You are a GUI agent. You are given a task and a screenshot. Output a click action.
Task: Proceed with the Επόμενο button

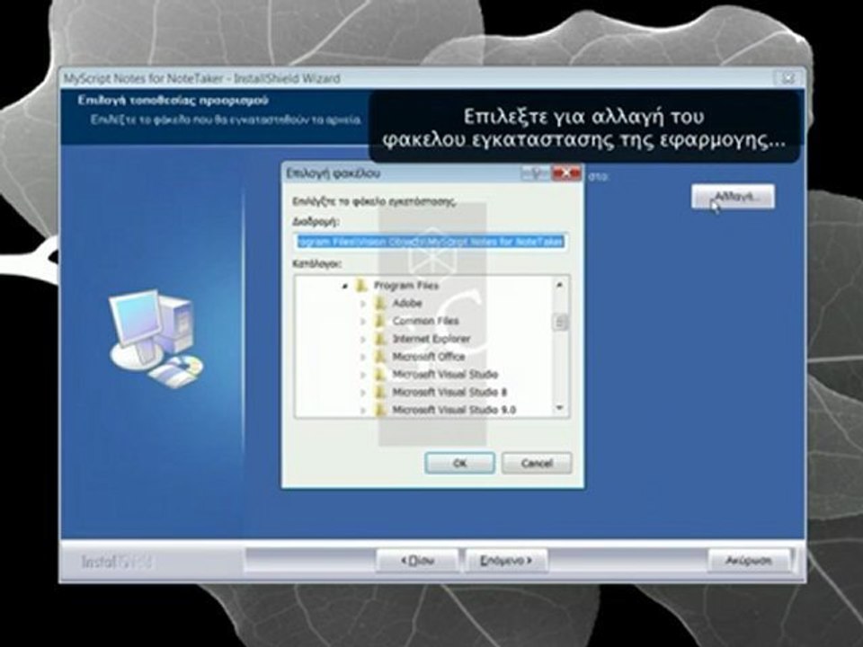click(506, 561)
